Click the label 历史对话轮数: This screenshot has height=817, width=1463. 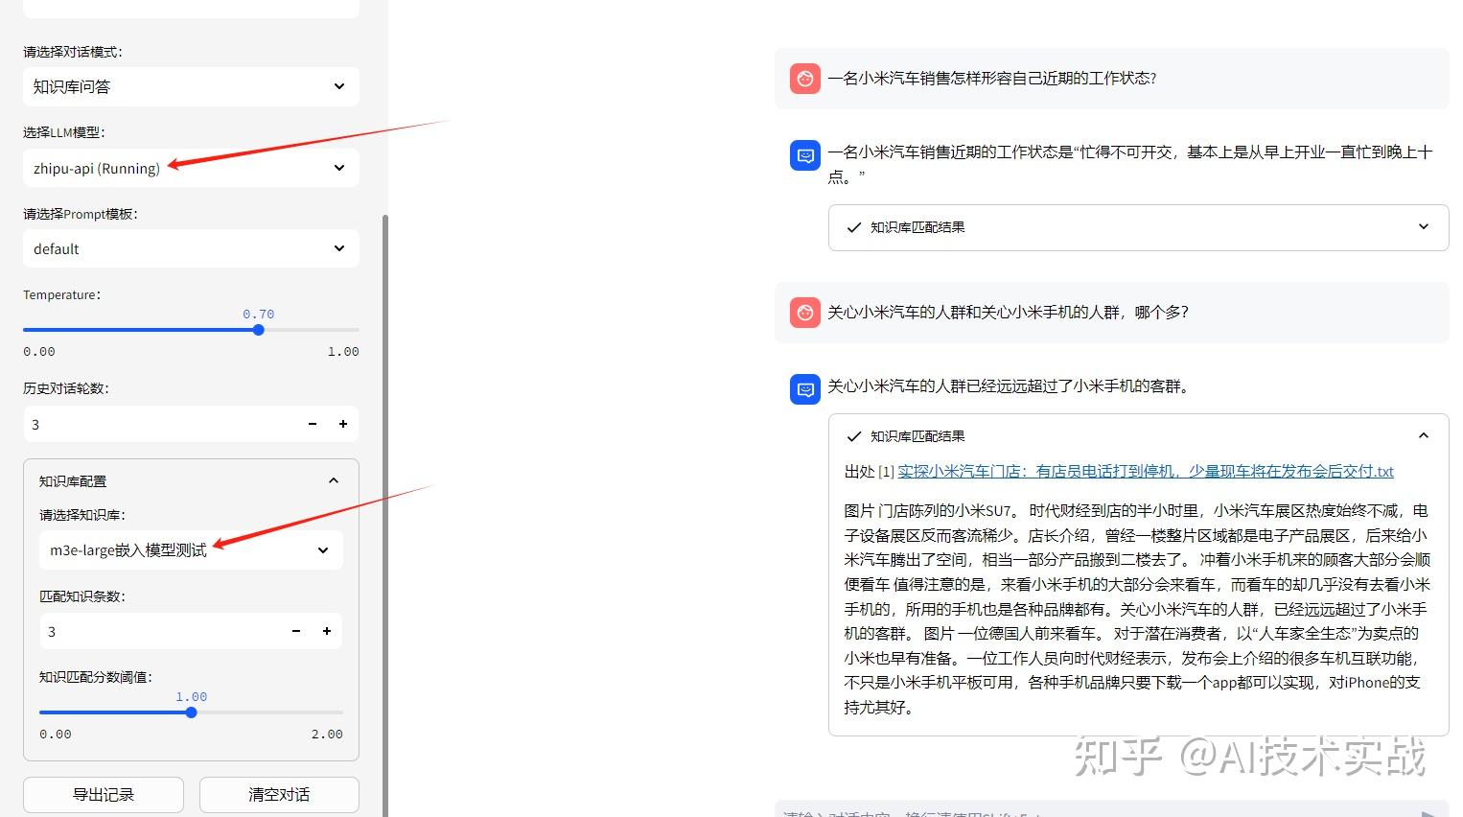click(66, 388)
